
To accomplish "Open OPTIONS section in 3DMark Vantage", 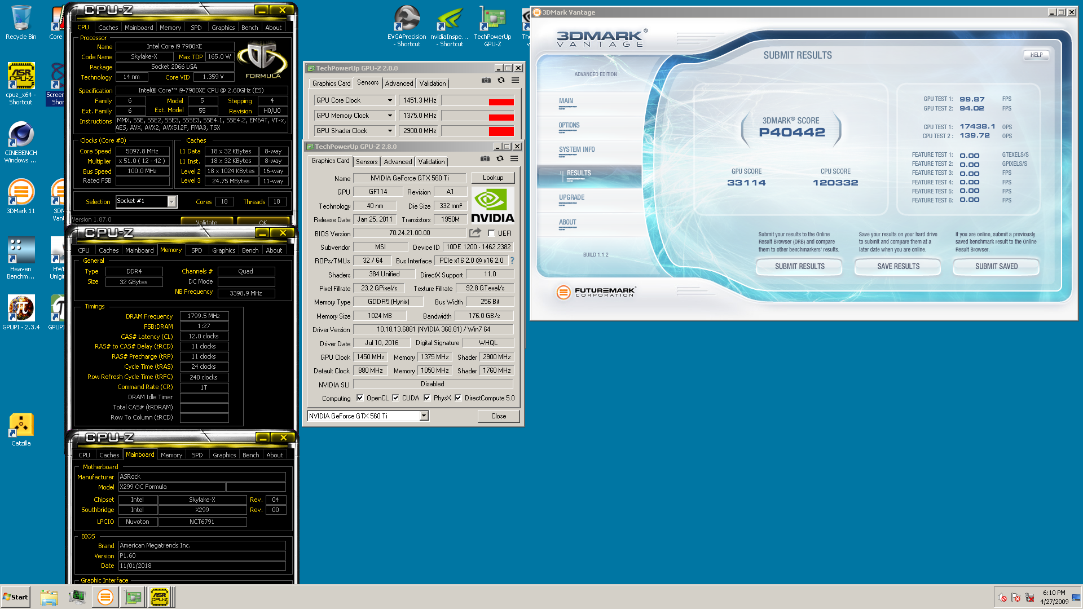I will [x=569, y=125].
